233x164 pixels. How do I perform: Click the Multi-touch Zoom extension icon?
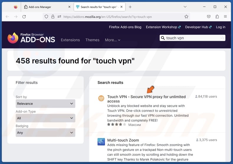click(x=101, y=142)
